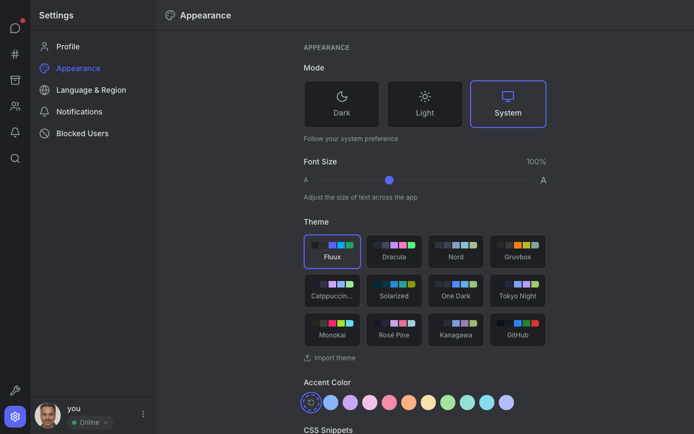Select Light mode option
This screenshot has width=694, height=434.
point(425,104)
